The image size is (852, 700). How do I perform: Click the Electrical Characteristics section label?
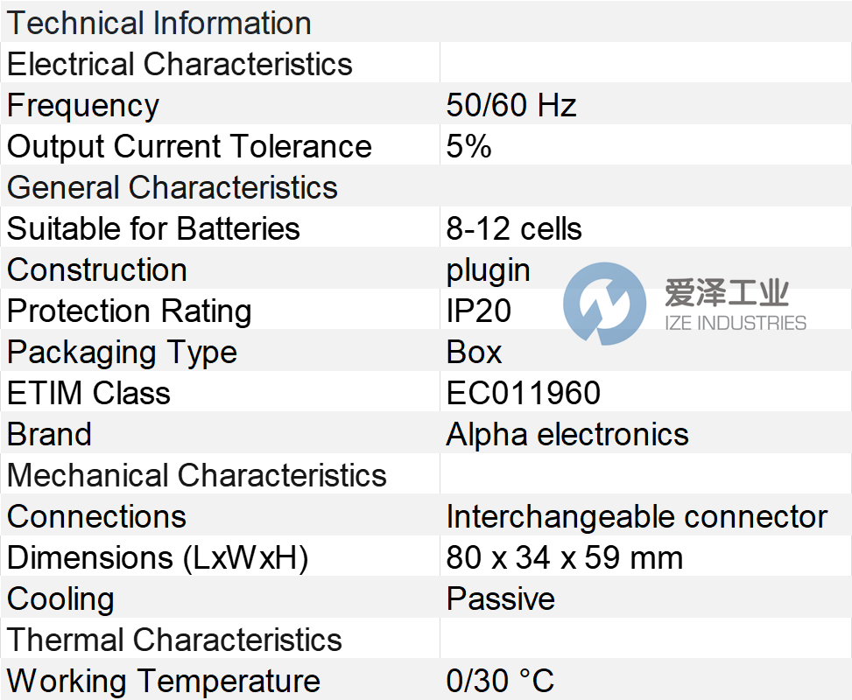pyautogui.click(x=180, y=64)
